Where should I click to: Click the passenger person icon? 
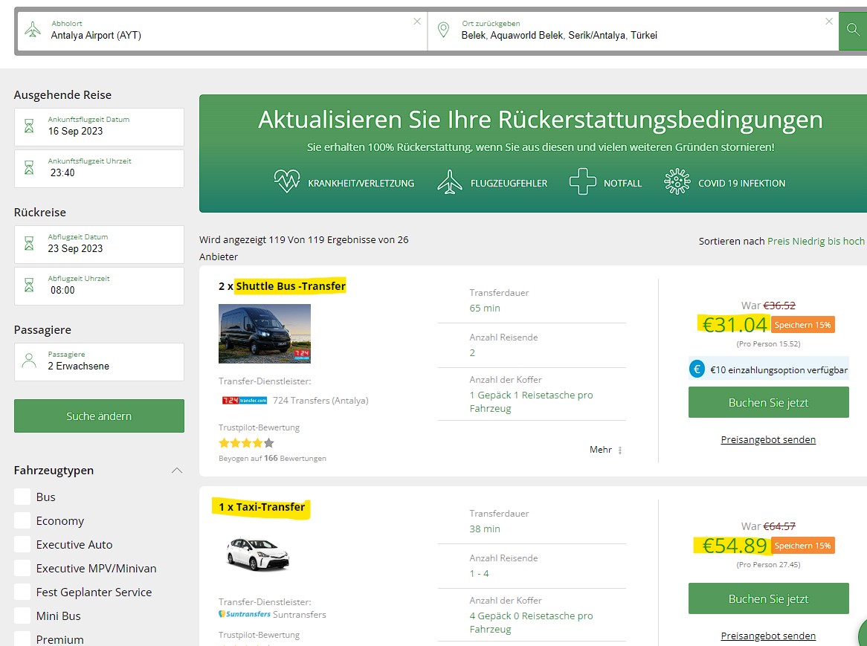pyautogui.click(x=30, y=361)
